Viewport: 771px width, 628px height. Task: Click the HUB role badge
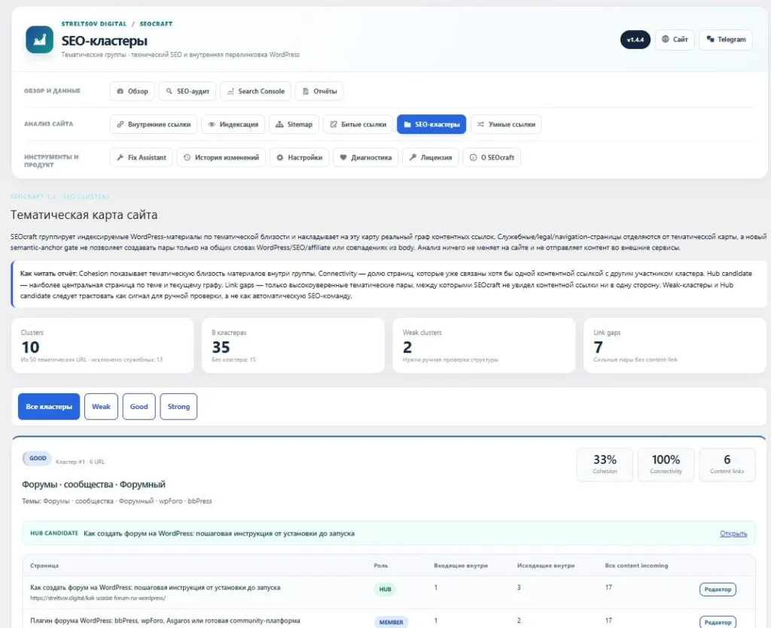click(x=385, y=589)
